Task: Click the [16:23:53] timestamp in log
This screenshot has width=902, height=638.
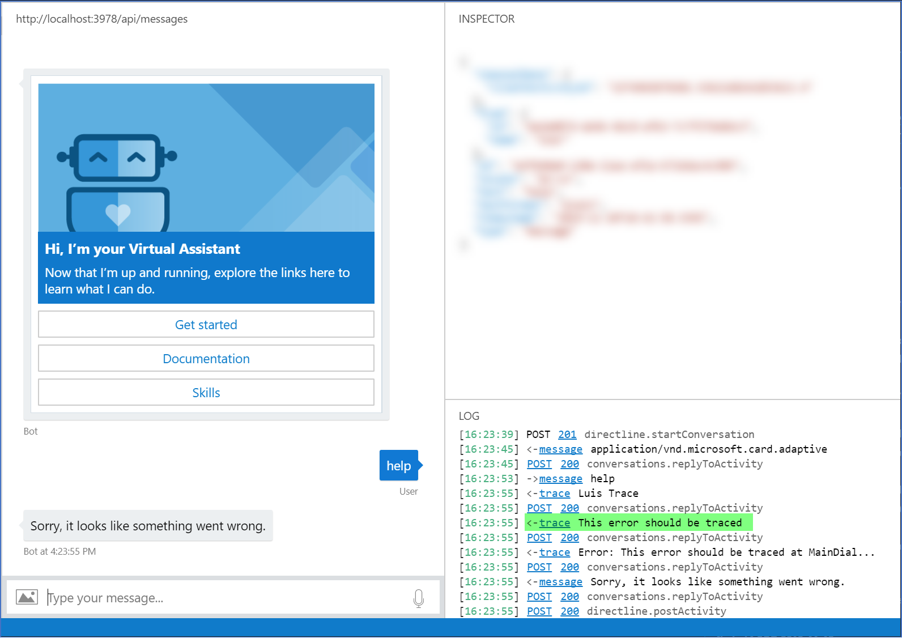Action: point(489,479)
